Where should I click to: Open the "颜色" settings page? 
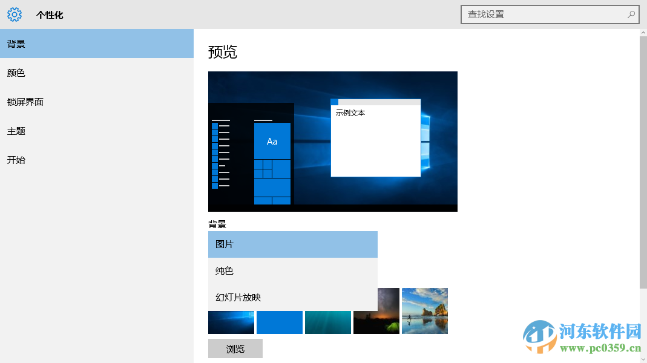pyautogui.click(x=16, y=73)
